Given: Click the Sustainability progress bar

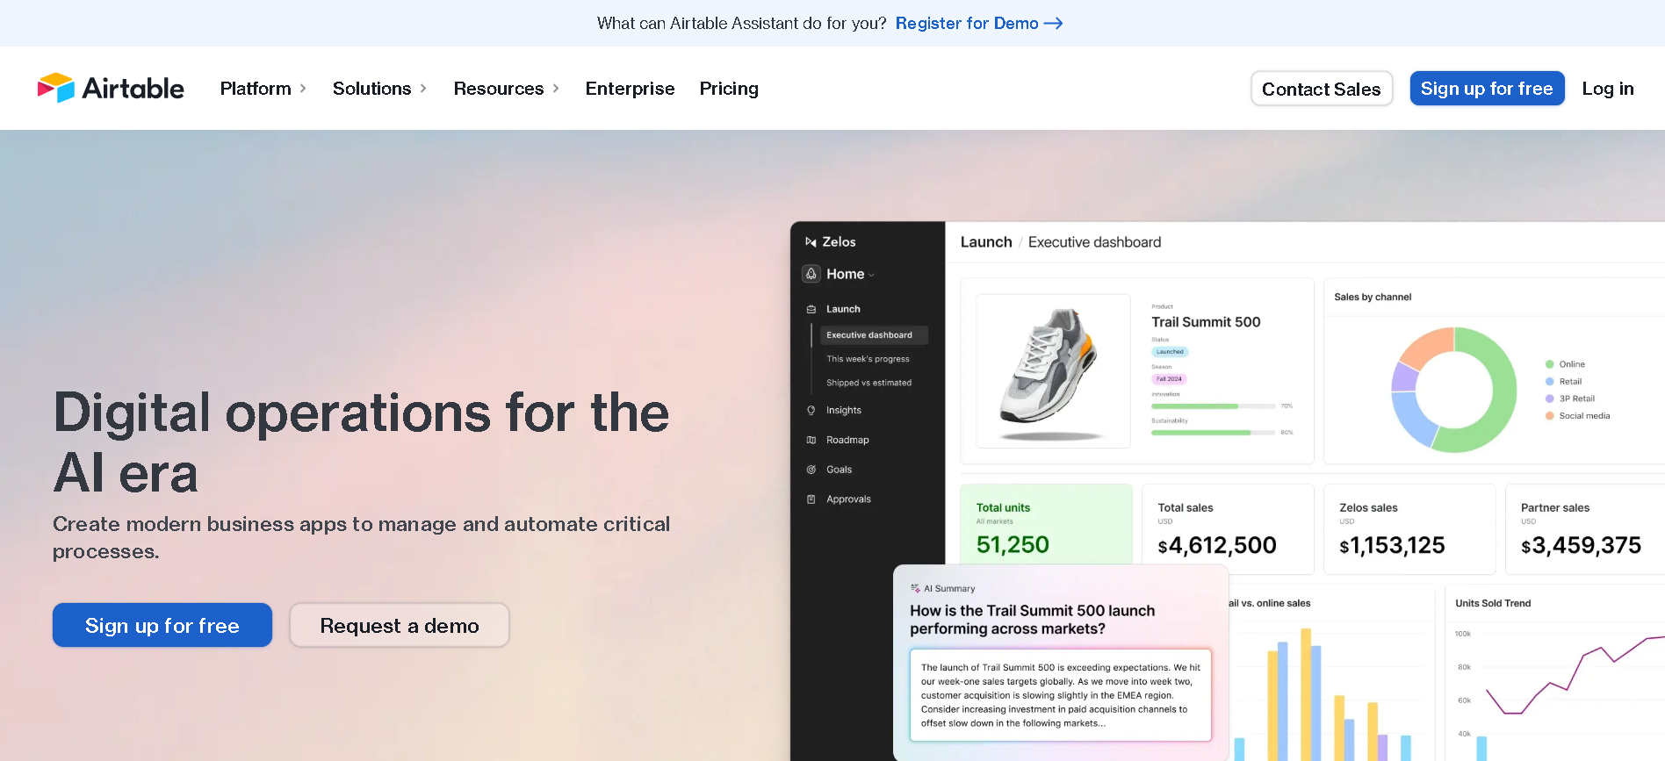Looking at the screenshot, I should pyautogui.click(x=1214, y=433).
